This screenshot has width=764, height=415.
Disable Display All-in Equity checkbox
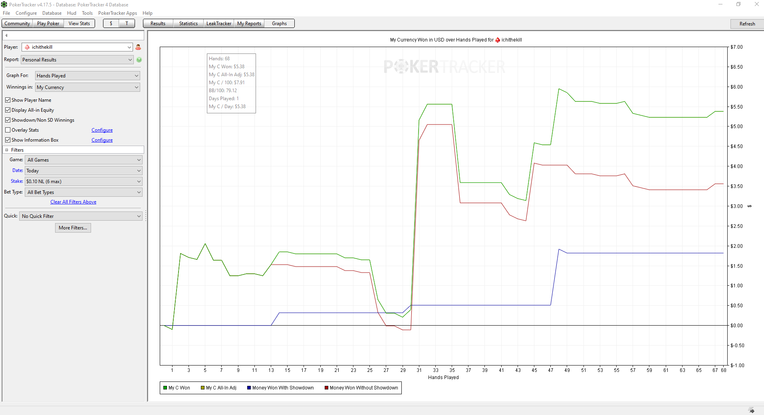(8, 110)
